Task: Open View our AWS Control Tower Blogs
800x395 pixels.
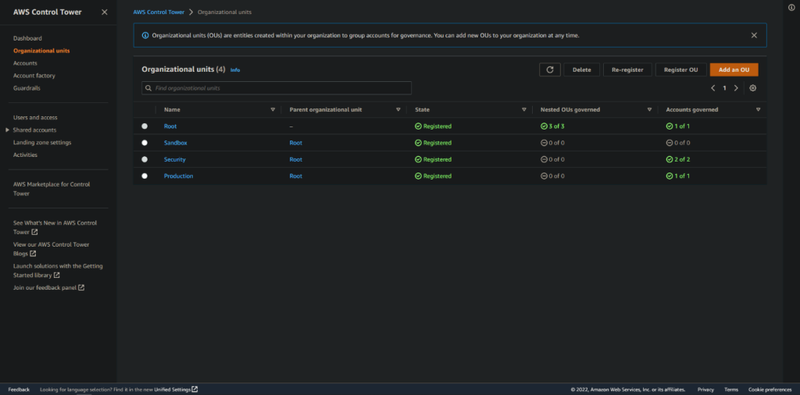Action: (51, 249)
